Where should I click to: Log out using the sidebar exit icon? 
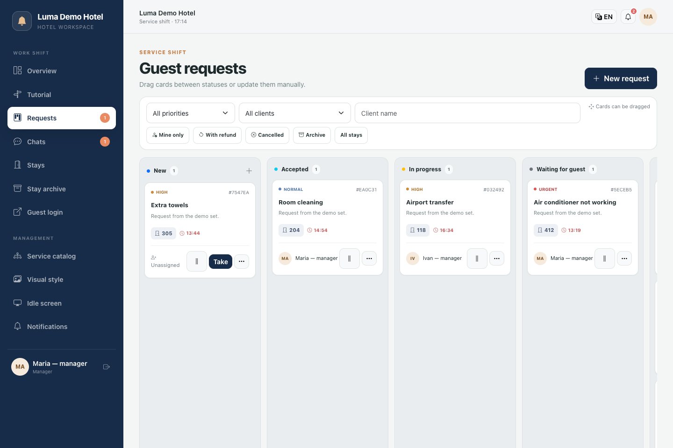coord(107,367)
